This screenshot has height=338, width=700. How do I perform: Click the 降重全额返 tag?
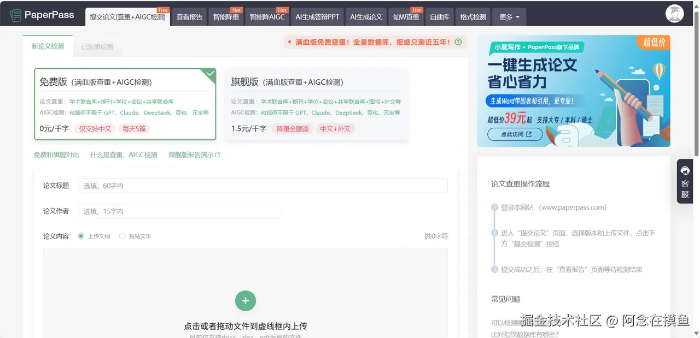click(293, 129)
